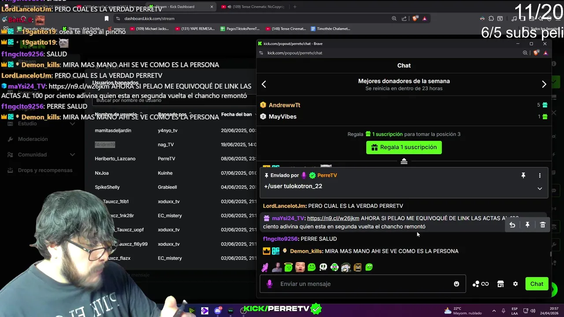
Task: Focus the Enviar un mensaje field
Action: tap(363, 284)
